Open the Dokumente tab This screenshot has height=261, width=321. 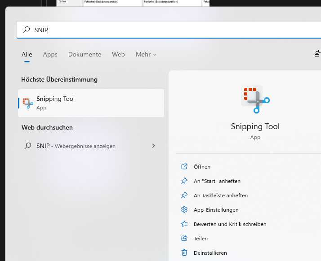point(85,55)
